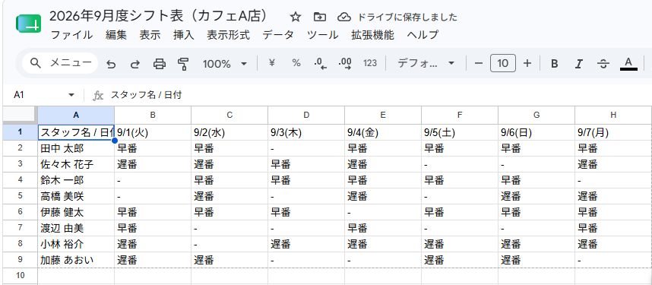This screenshot has width=652, height=285.
Task: Open the 挿入 menu
Action: [x=184, y=35]
